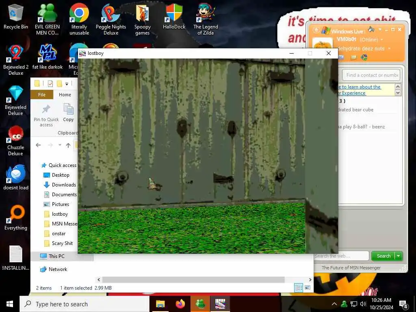Open the Messenger show-menu arrow in title bar
Screen dimensions: 416x312
tap(380, 29)
